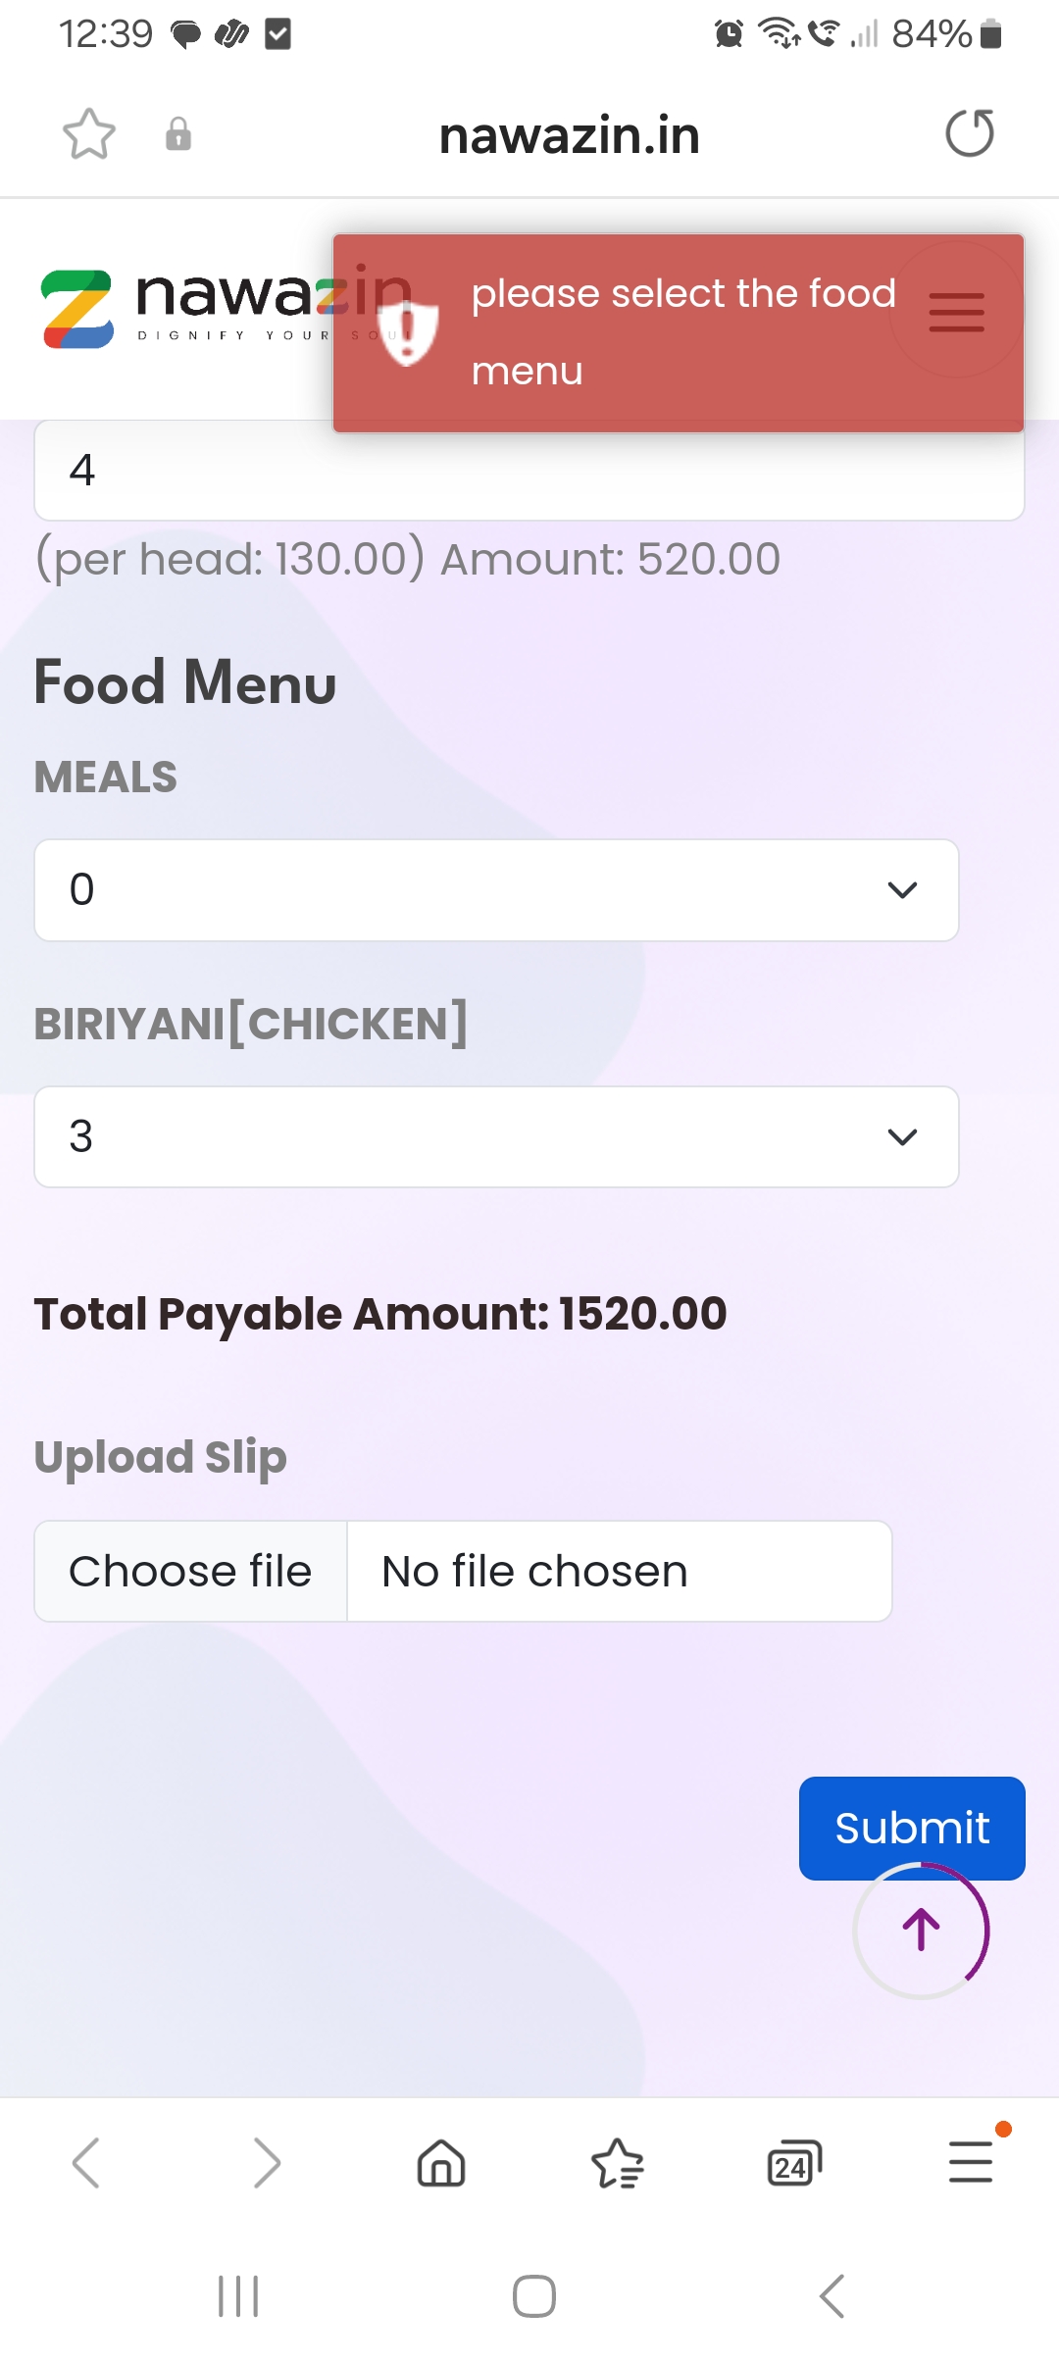The height and width of the screenshot is (2361, 1059).
Task: Open the browser tools menu icon
Action: point(971,2163)
